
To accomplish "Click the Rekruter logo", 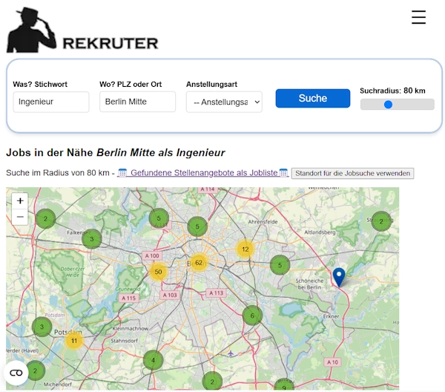I will click(x=82, y=30).
